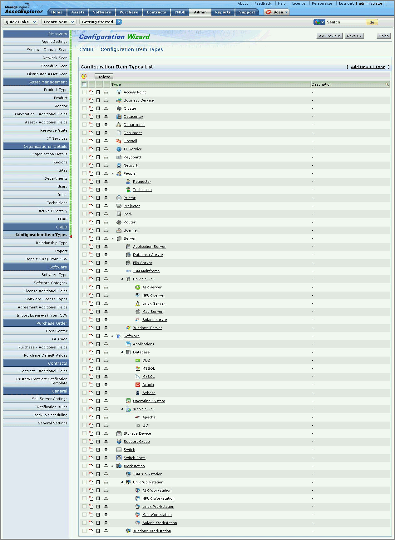The height and width of the screenshot is (540, 395).
Task: Collapse the Software tree node
Action: tap(113, 336)
